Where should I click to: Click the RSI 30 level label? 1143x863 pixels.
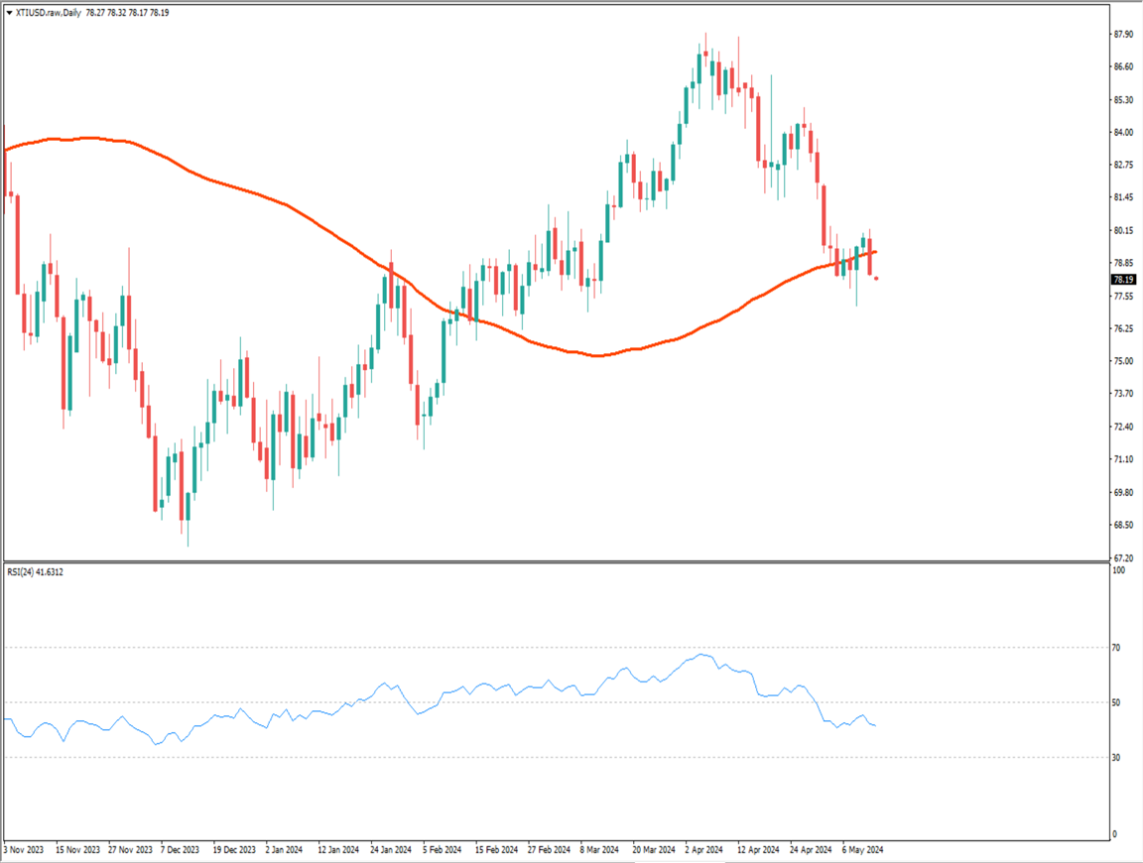tap(1116, 758)
